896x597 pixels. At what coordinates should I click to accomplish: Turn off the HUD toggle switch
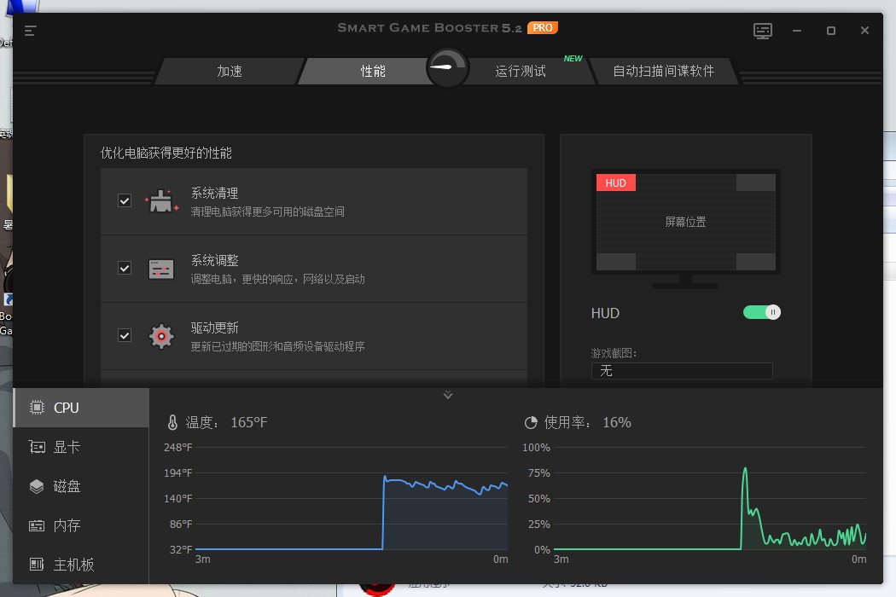762,312
